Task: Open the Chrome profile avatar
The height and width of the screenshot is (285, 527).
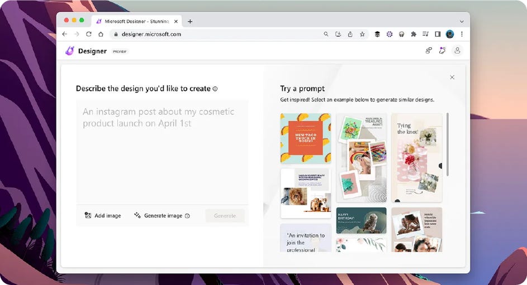Action: click(450, 34)
